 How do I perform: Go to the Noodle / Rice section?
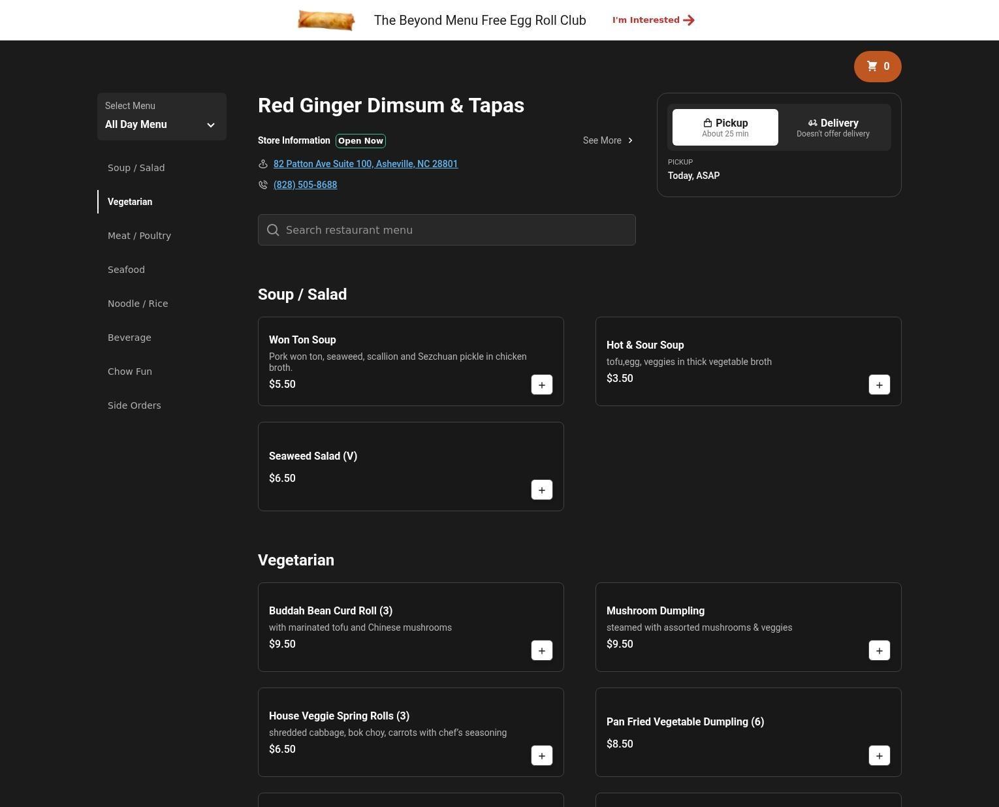138,304
